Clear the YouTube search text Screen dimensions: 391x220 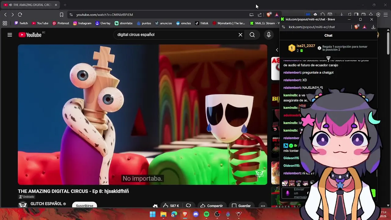[x=240, y=35]
